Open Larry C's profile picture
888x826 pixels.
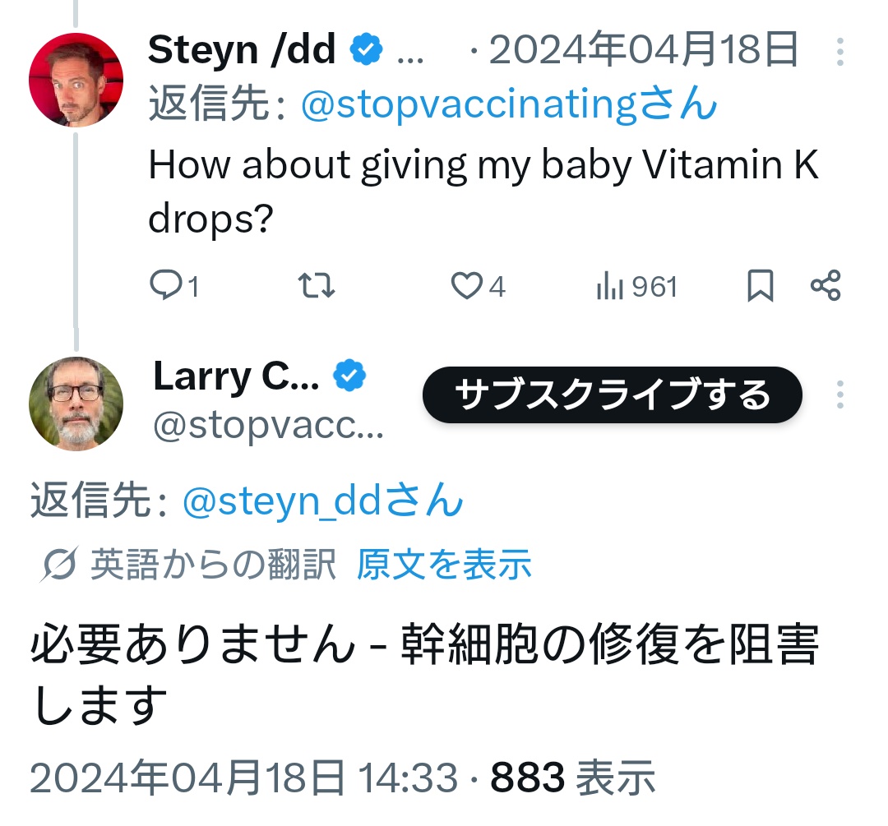pos(76,404)
